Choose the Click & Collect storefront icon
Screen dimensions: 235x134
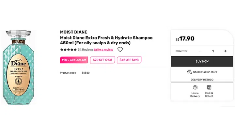pos(209,87)
